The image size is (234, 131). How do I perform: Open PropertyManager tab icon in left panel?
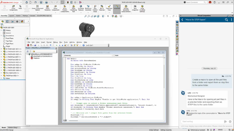coord(7,21)
